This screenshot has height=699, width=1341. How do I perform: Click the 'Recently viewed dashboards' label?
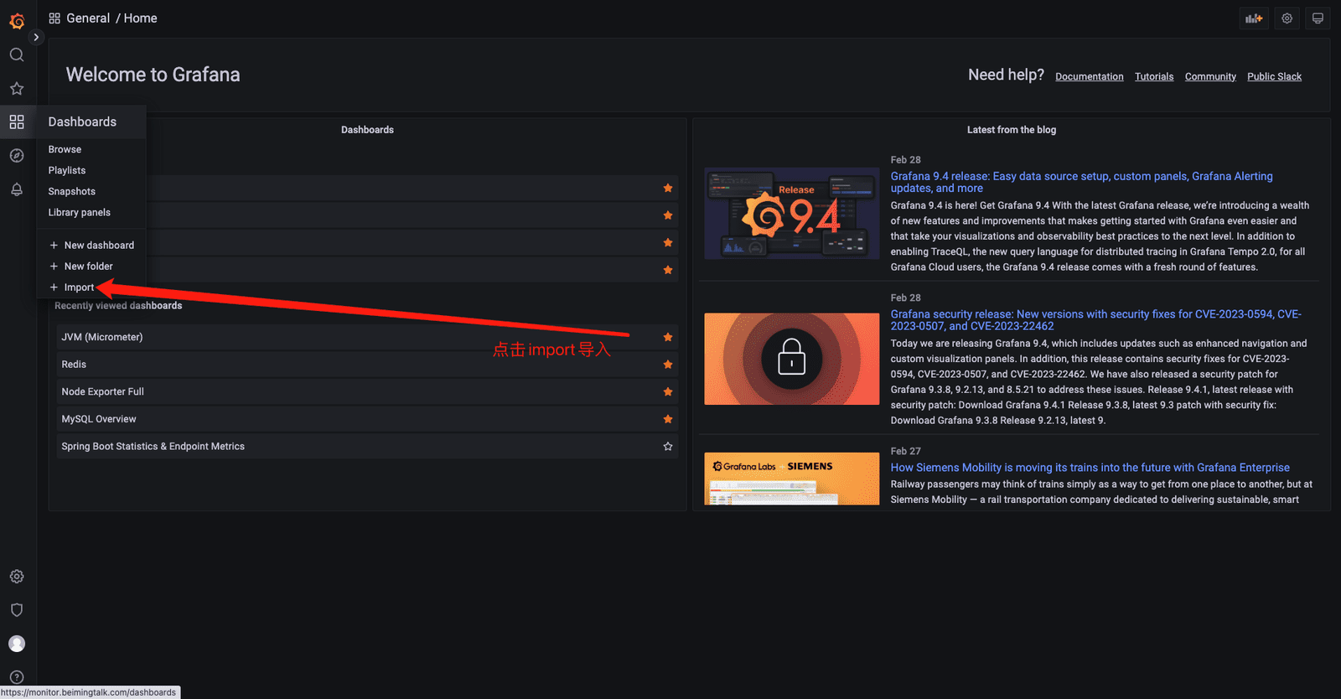click(118, 306)
